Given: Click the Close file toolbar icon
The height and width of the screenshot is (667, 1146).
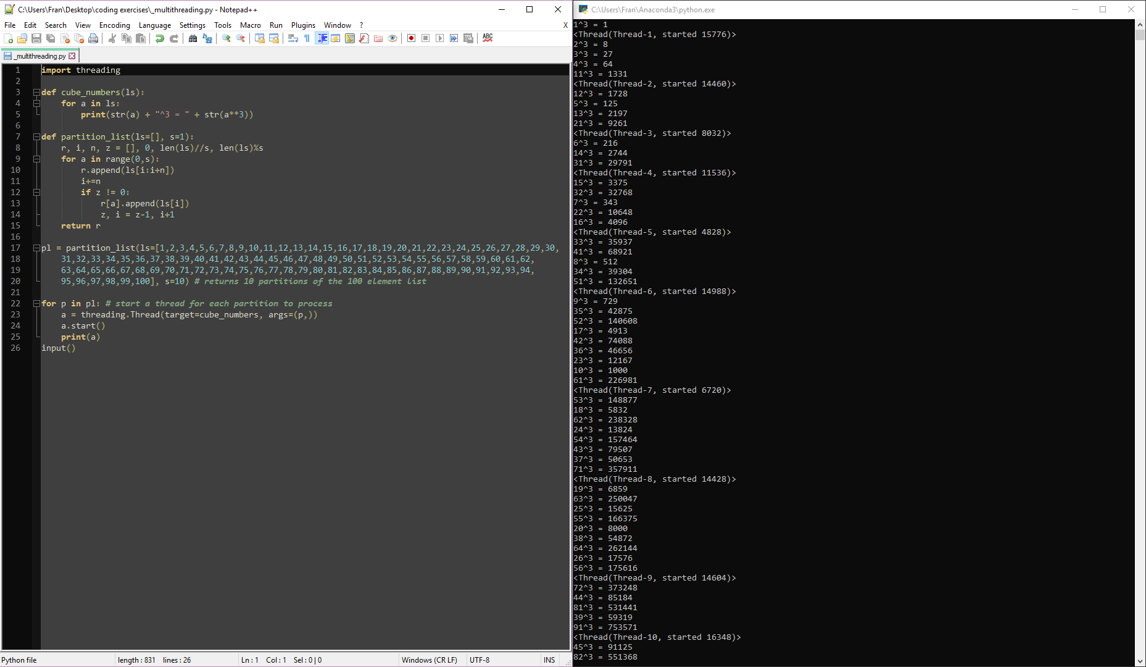Looking at the screenshot, I should 65,38.
